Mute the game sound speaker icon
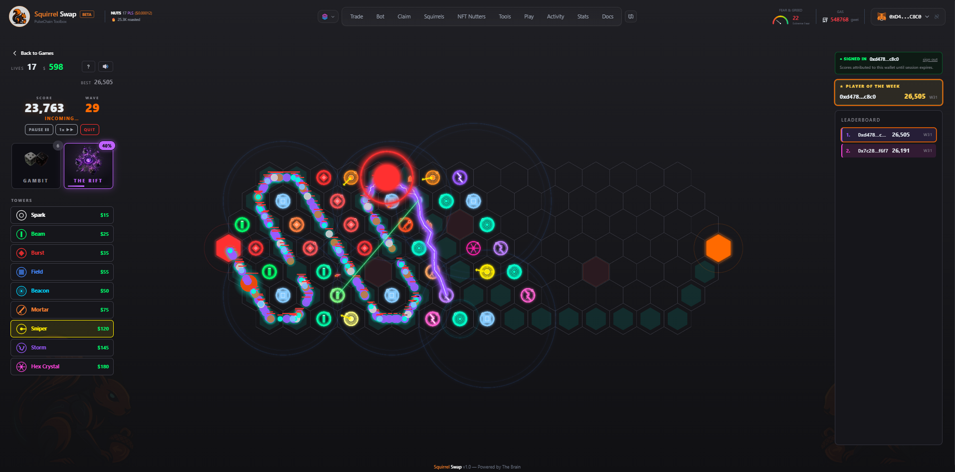This screenshot has height=472, width=955. coord(105,67)
